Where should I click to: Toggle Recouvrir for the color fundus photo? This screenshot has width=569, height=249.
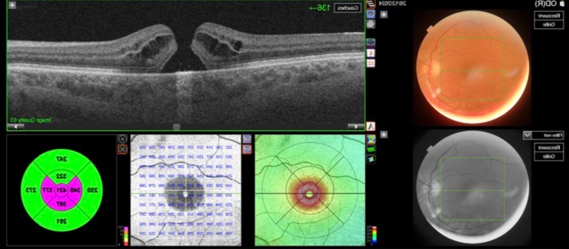point(549,16)
